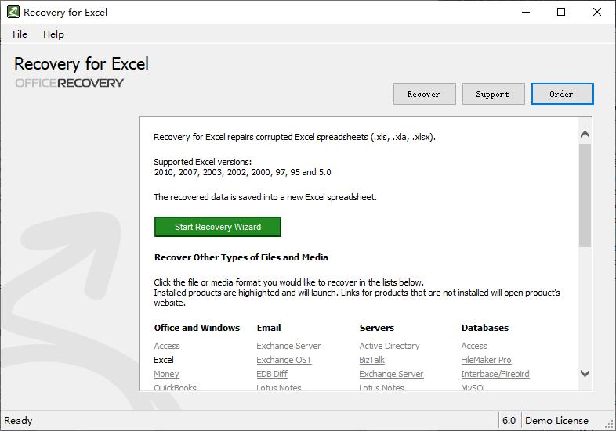Image resolution: width=616 pixels, height=431 pixels.
Task: Click the Support button
Action: (494, 94)
